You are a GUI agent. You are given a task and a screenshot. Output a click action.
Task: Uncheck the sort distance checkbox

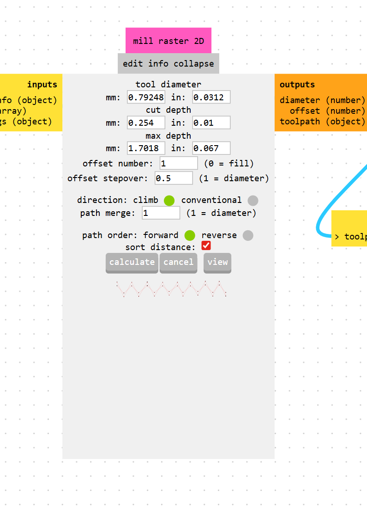(206, 245)
